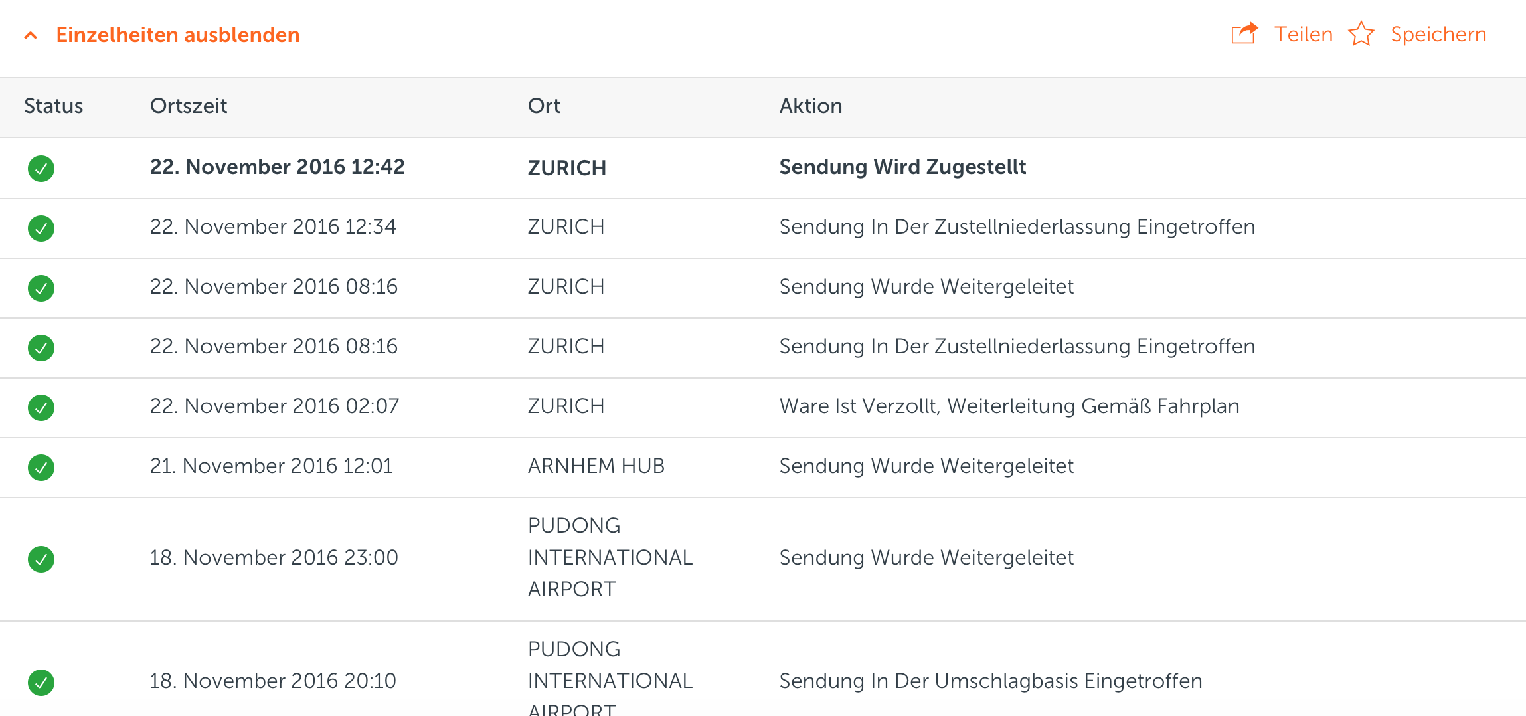Select the Sendung Wird Zugestellt entry
Screen dimensions: 1526x716
[902, 167]
